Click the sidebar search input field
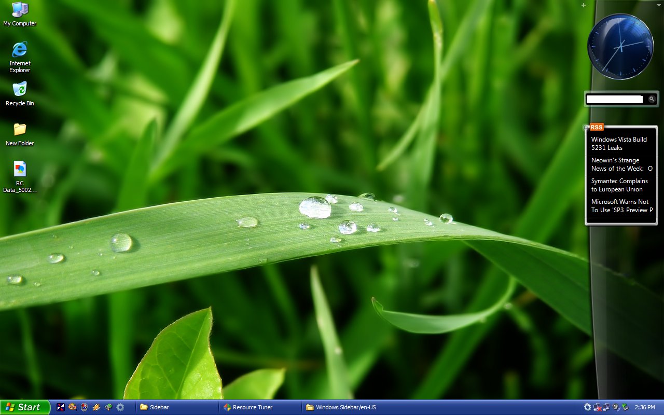 tap(615, 99)
